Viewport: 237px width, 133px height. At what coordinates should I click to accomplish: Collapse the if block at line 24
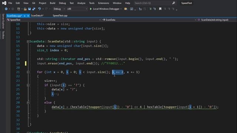pos(28,85)
